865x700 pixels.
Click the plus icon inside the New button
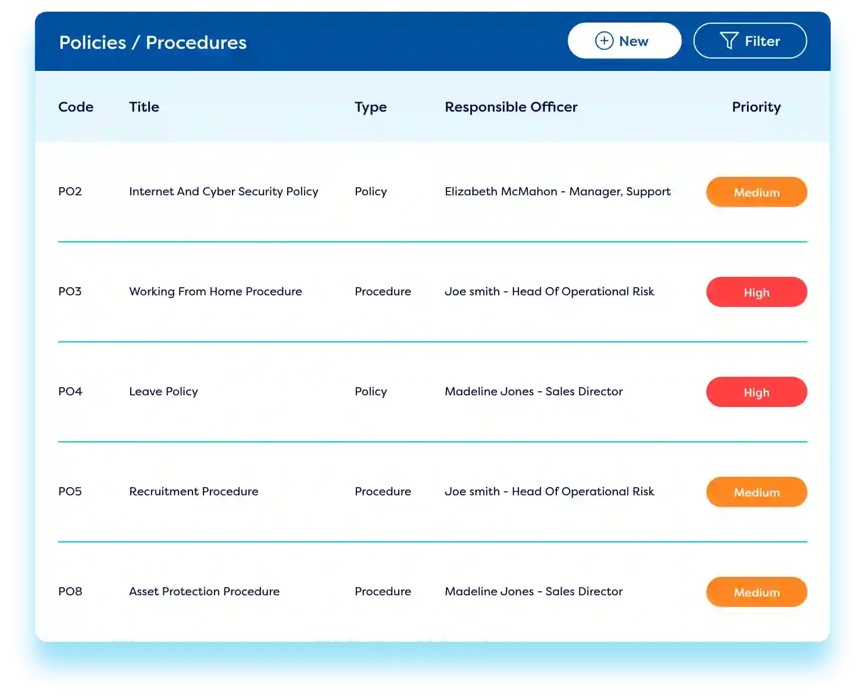pyautogui.click(x=603, y=41)
